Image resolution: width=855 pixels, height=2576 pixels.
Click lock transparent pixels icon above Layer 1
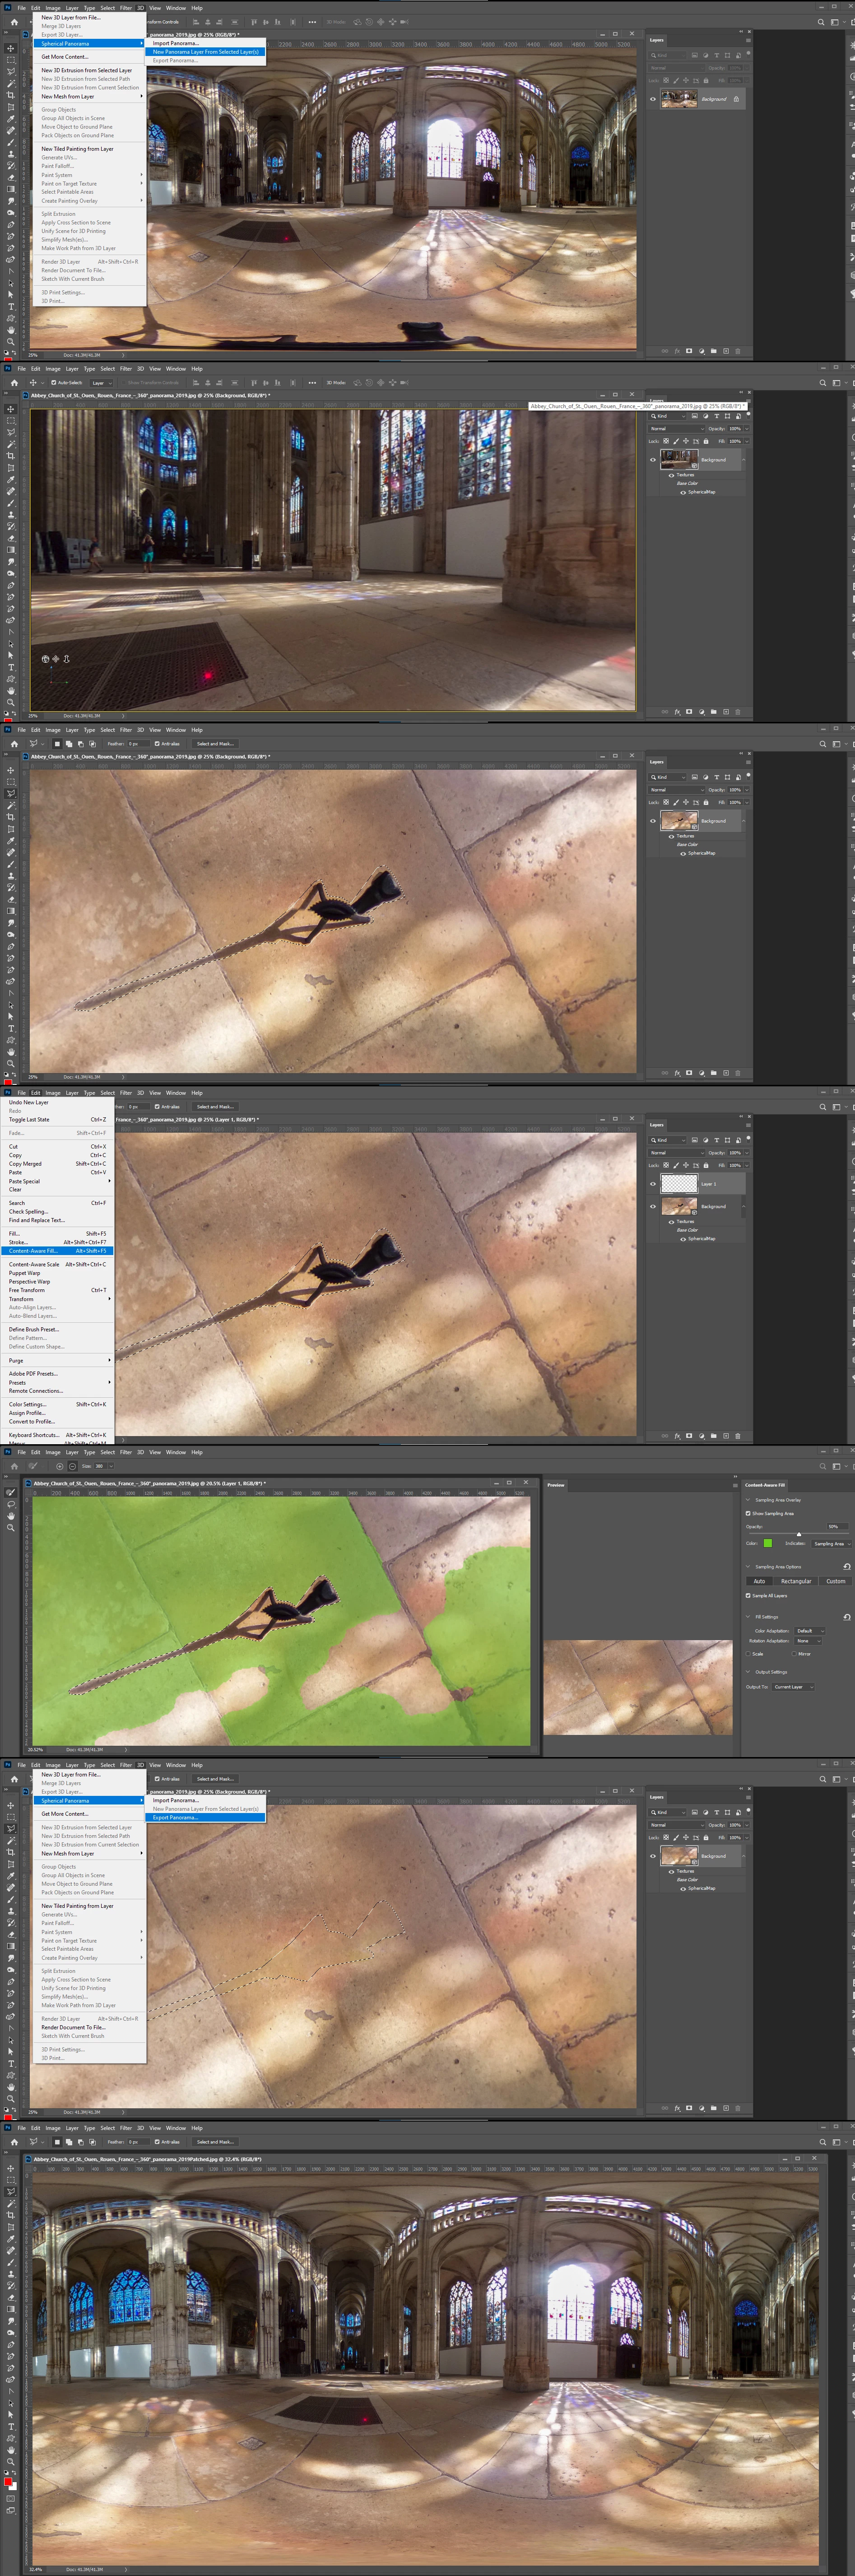[666, 1165]
